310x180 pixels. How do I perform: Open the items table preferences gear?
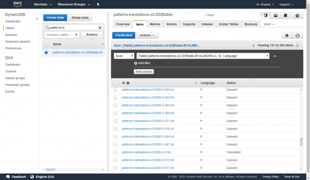point(287,35)
